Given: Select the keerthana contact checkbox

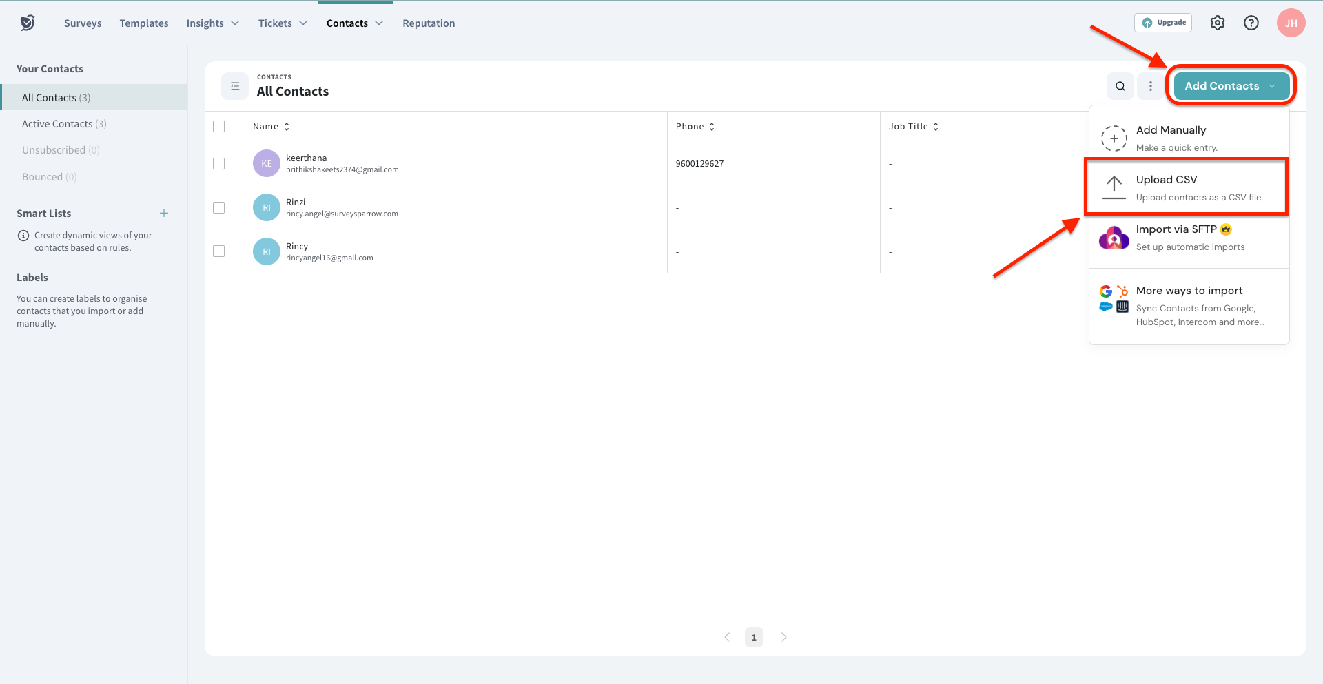Looking at the screenshot, I should [219, 163].
